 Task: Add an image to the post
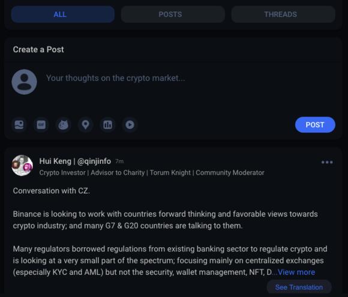(19, 125)
